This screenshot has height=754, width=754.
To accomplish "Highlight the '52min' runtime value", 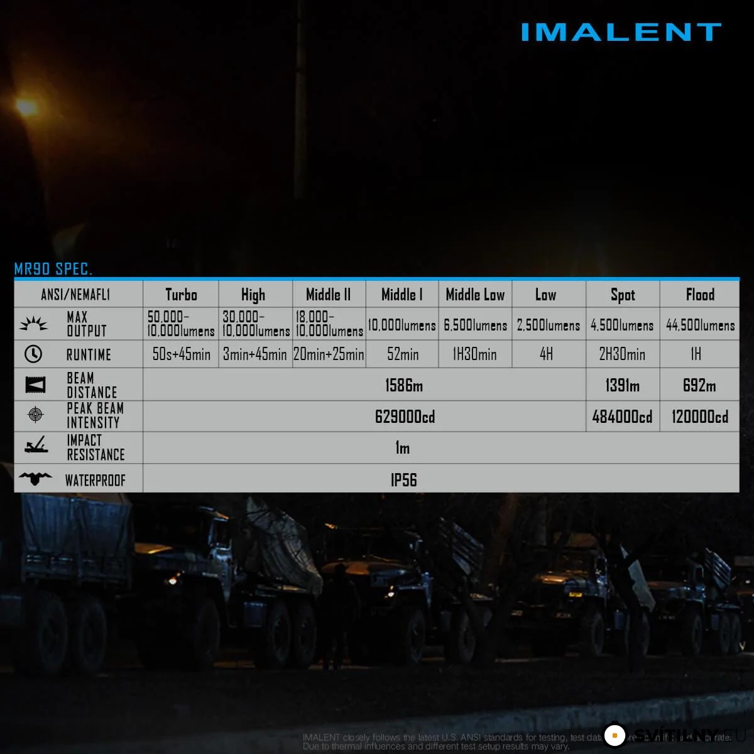I will pyautogui.click(x=403, y=354).
